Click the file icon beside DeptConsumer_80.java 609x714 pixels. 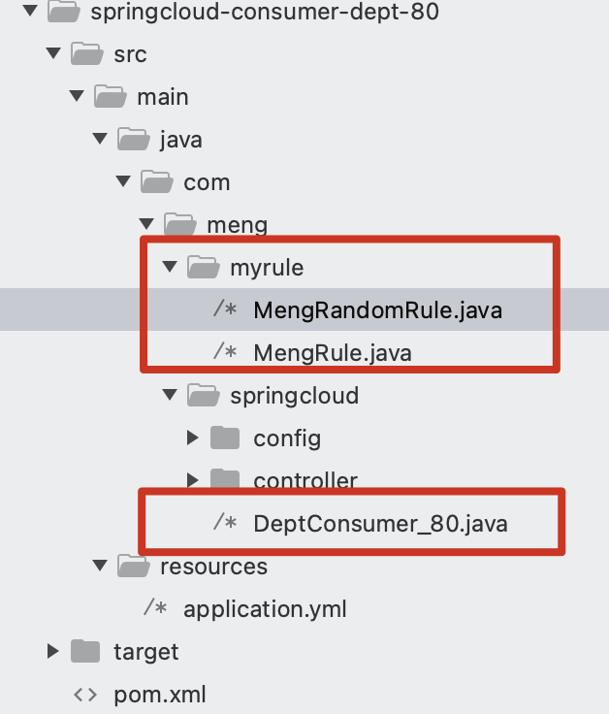[225, 522]
